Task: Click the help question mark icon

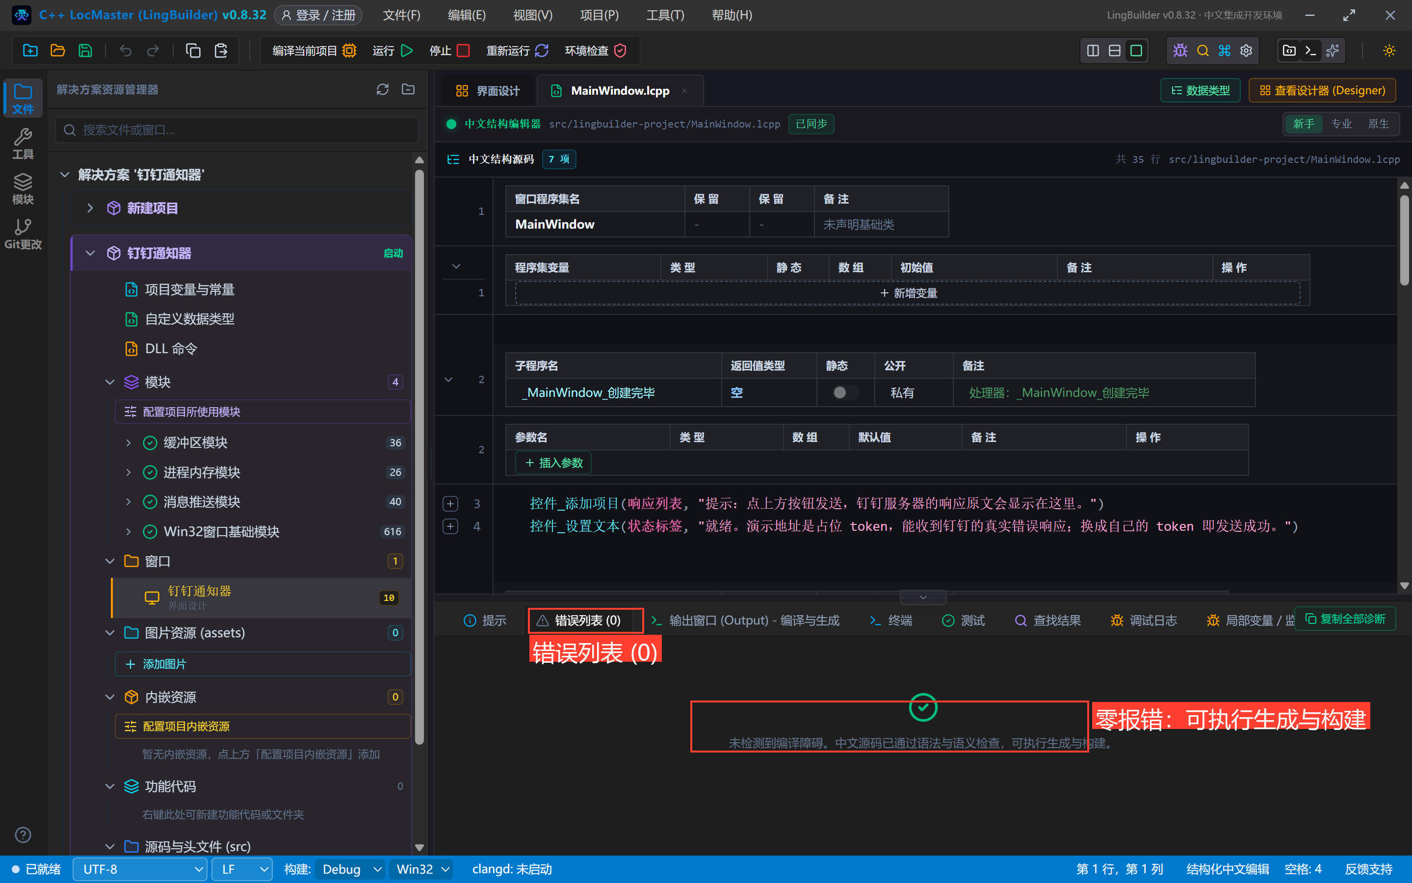Action: pyautogui.click(x=23, y=834)
